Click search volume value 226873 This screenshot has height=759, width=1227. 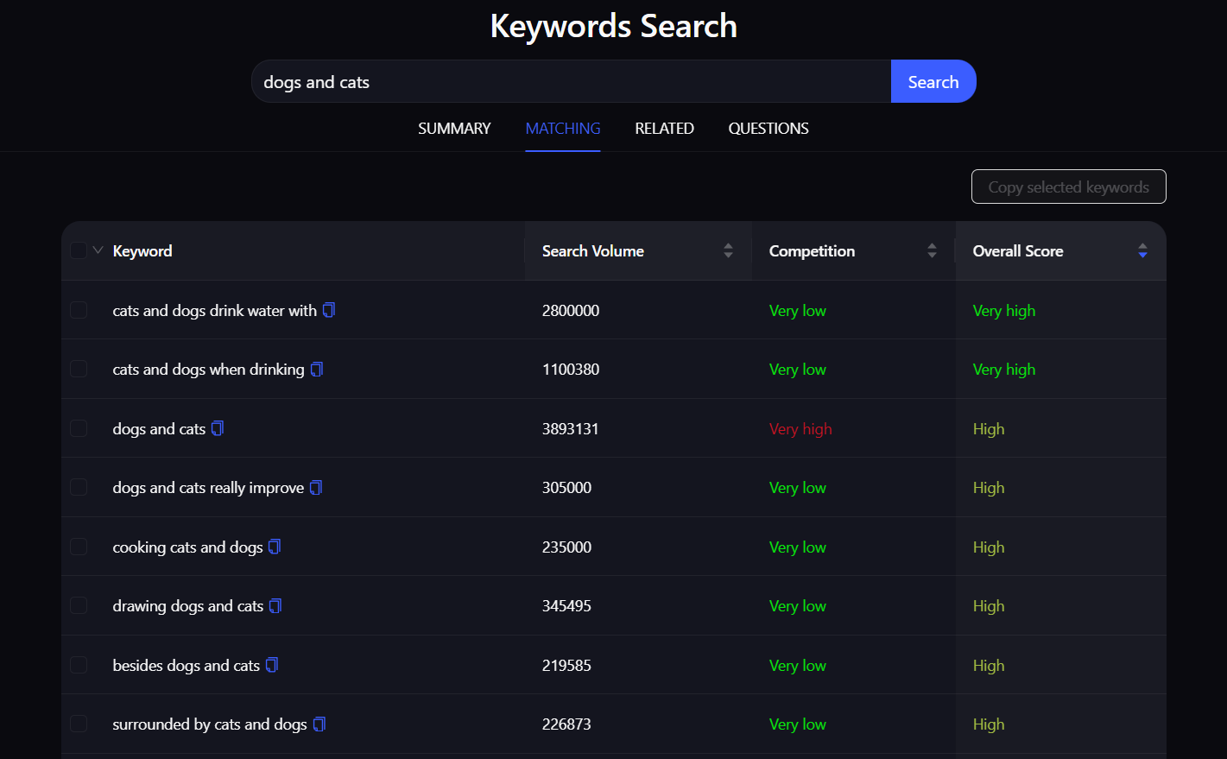[x=566, y=724]
